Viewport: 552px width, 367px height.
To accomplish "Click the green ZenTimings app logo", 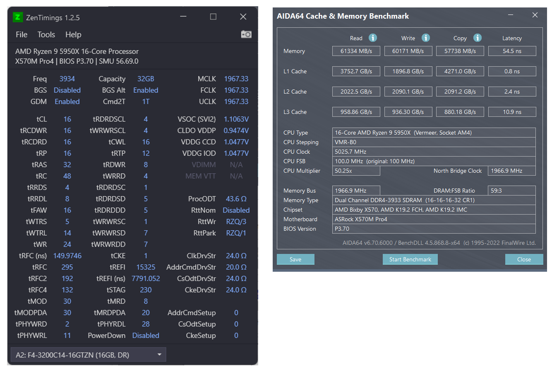I will (x=17, y=17).
